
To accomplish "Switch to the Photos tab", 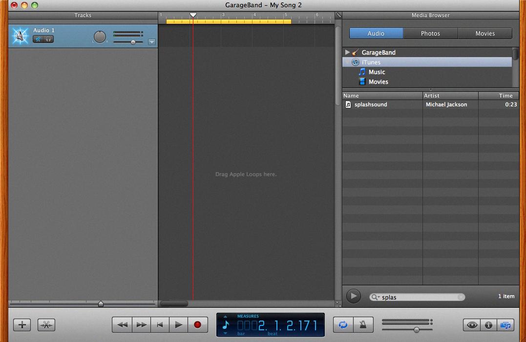I will [x=430, y=34].
